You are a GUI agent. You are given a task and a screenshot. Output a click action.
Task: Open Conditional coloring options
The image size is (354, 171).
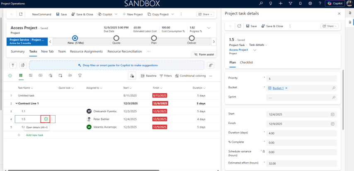click(x=190, y=76)
